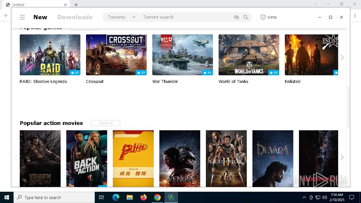This screenshot has width=361, height=203.
Task: Click the magnifier search icon
Action: pos(246,17)
